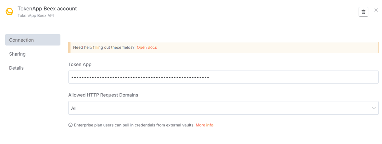Click the "TokenApp Beex account" title to rename
The image size is (382, 144).
click(x=47, y=9)
